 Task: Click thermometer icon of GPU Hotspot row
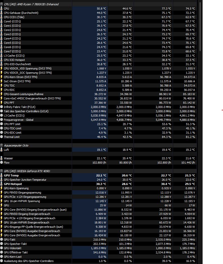coord(2,184)
